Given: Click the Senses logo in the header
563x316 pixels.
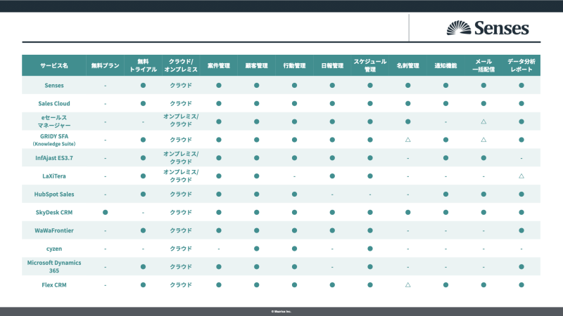Looking at the screenshot, I should click(x=488, y=28).
